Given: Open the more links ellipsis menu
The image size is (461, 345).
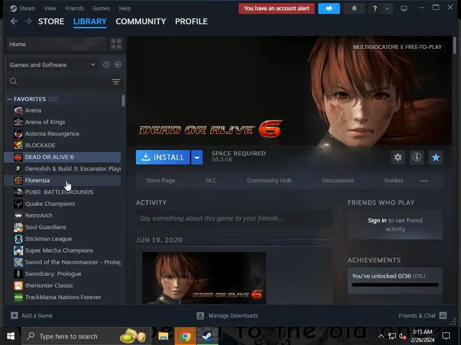Looking at the screenshot, I should [x=424, y=181].
